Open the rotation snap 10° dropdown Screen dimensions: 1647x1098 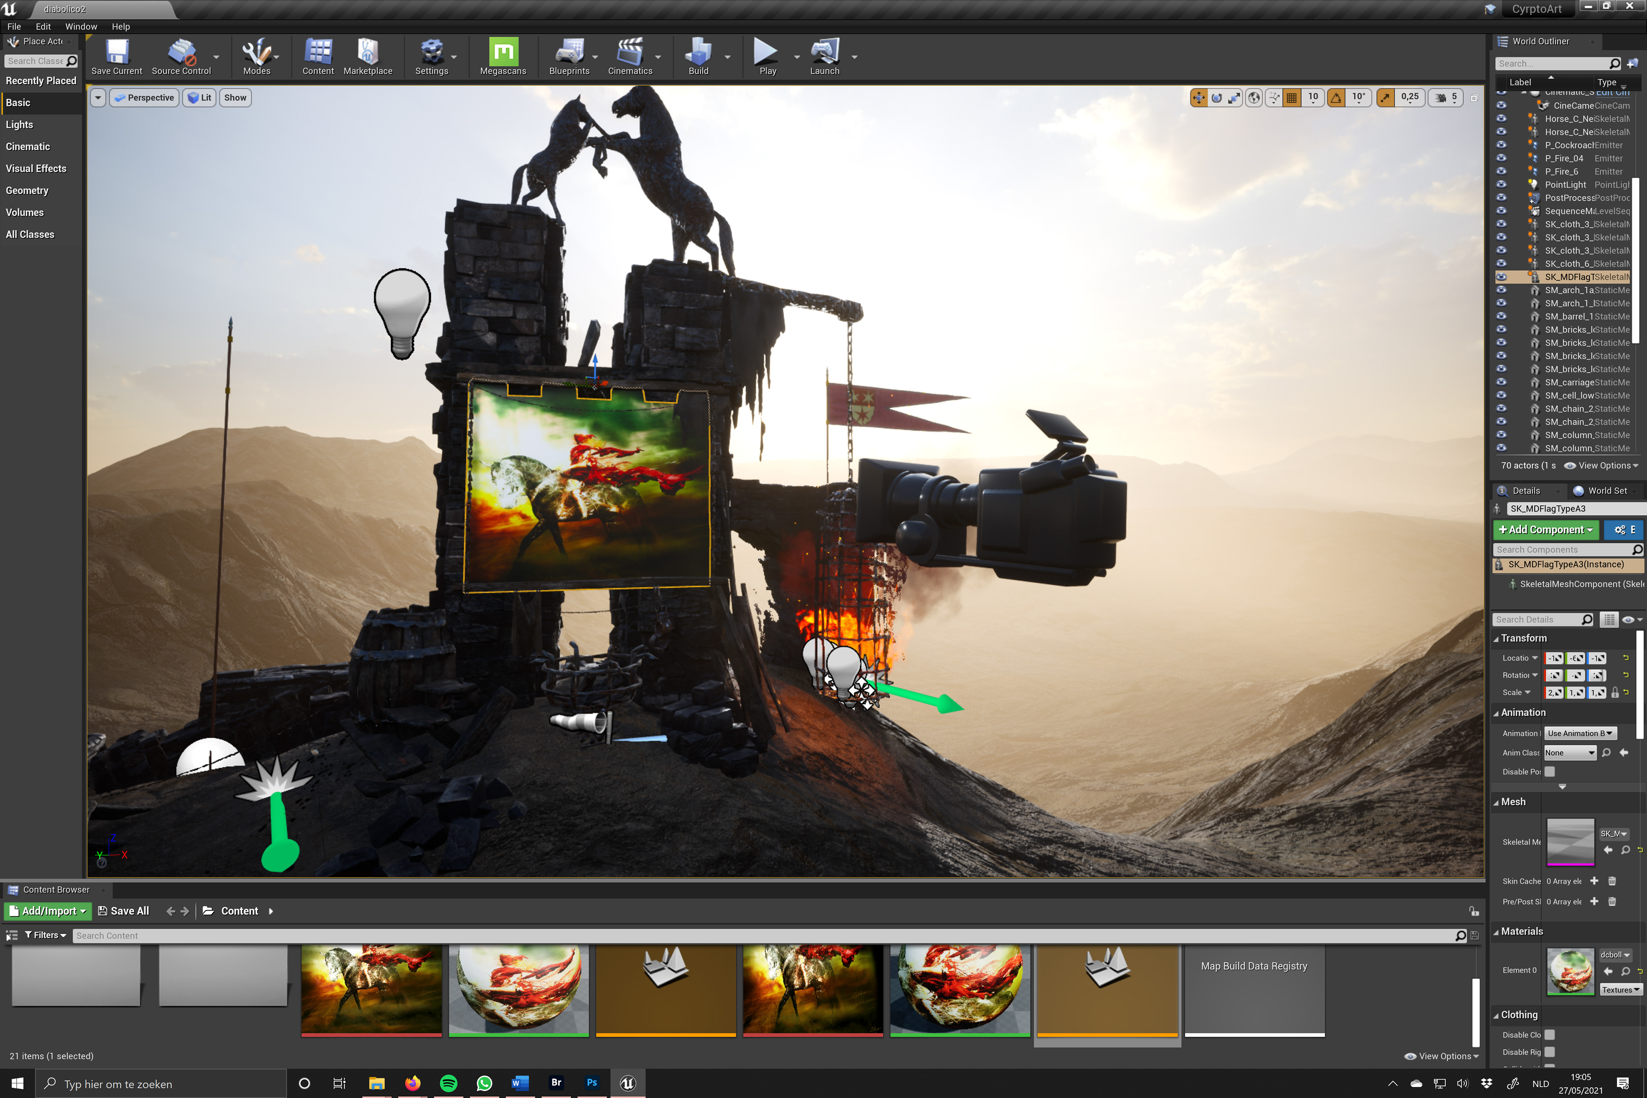click(x=1358, y=98)
